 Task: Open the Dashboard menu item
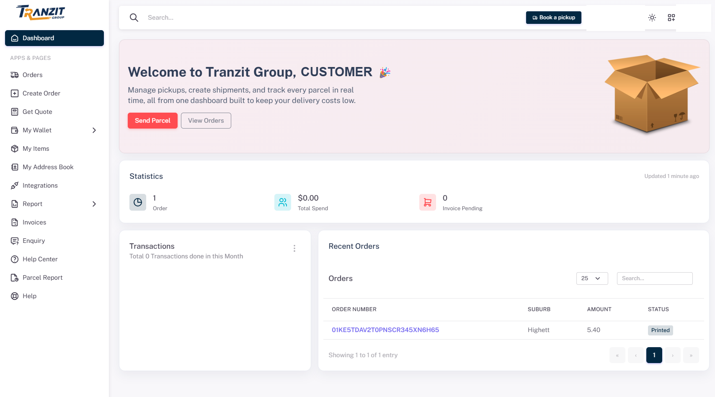click(54, 38)
